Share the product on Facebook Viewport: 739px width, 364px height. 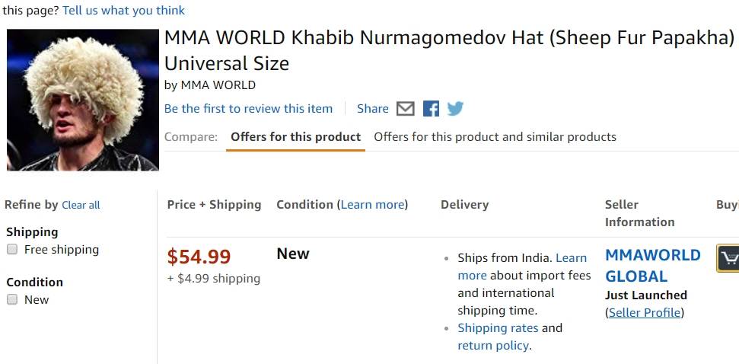[431, 109]
